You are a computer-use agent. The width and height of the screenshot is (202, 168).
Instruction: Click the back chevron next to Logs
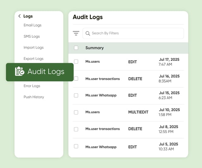tap(20, 16)
